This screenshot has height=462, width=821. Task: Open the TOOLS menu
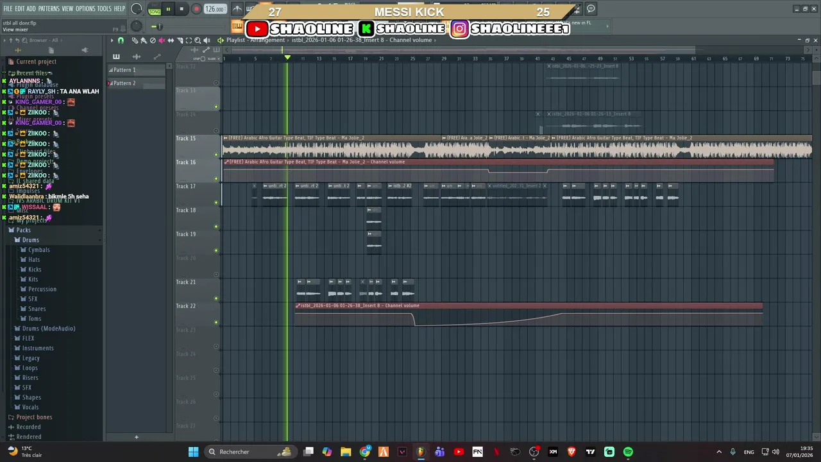[x=104, y=9]
